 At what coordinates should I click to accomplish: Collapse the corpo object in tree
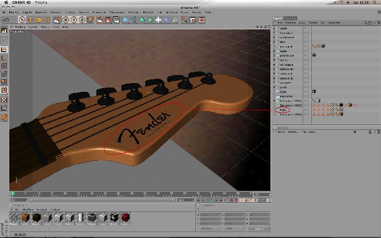pos(274,51)
